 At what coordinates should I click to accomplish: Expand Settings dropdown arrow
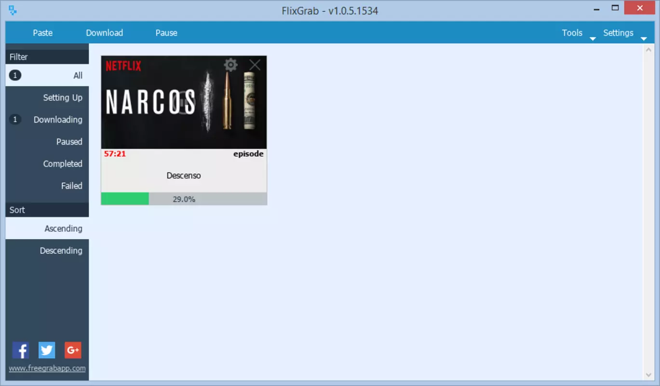click(644, 39)
